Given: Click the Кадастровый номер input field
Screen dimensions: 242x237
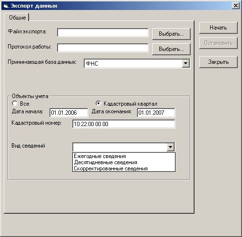Looking at the screenshot, I should tap(124, 124).
